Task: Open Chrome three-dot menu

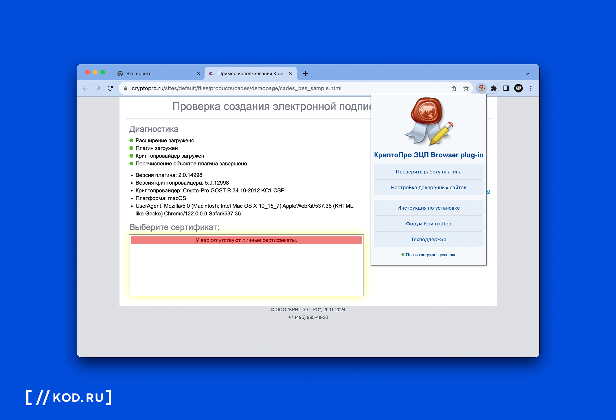Action: coord(531,88)
